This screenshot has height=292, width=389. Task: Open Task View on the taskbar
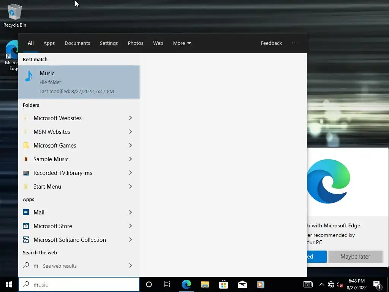(167, 284)
